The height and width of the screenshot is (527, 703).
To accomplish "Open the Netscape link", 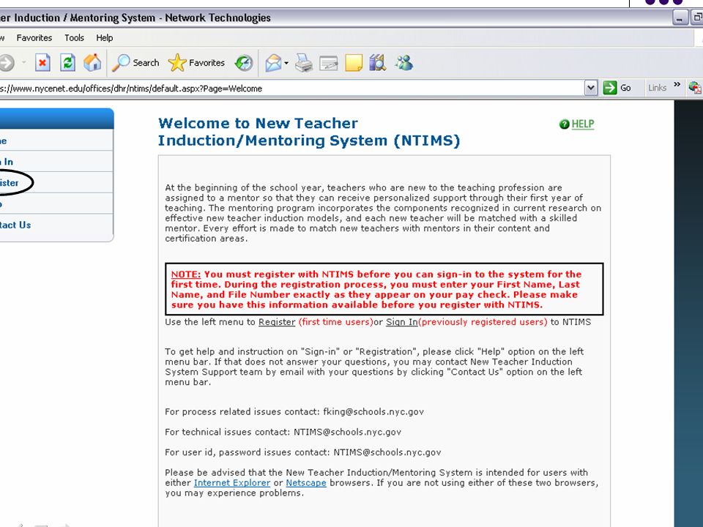I will [306, 483].
